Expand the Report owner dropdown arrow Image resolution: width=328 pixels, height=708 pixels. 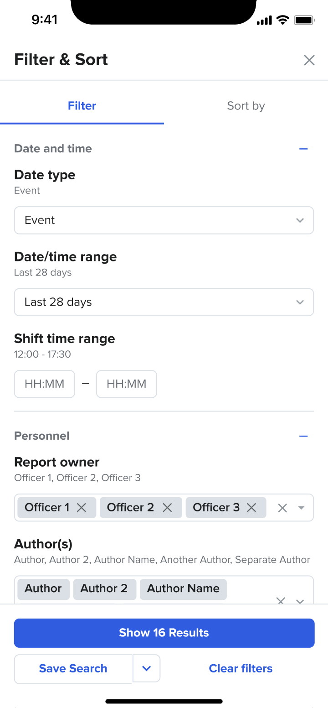301,508
